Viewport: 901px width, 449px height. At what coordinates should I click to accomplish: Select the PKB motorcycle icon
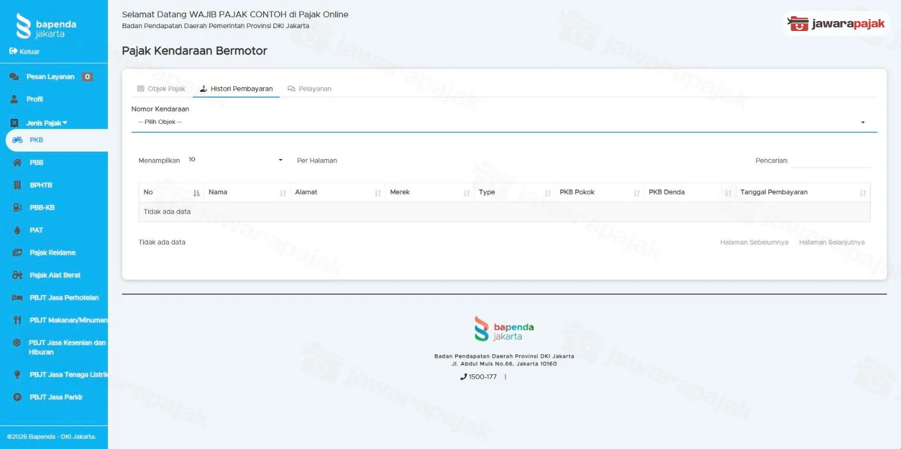pos(17,140)
